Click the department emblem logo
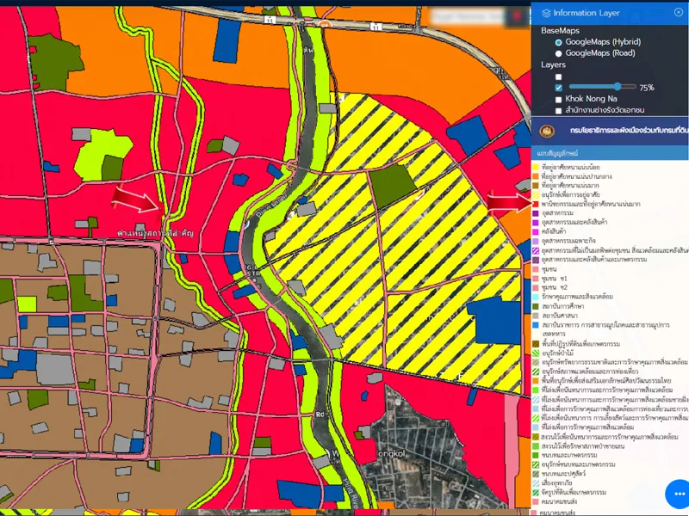 [x=545, y=132]
